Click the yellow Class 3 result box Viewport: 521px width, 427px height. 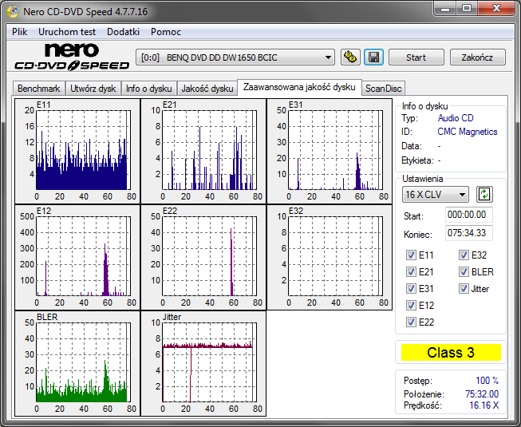[x=451, y=352]
